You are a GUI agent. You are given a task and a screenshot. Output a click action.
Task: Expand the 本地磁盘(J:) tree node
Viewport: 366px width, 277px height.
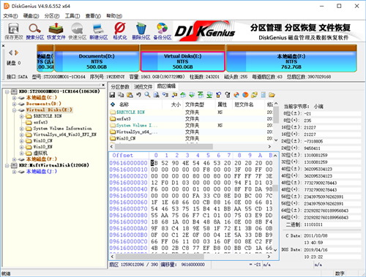[14, 172]
